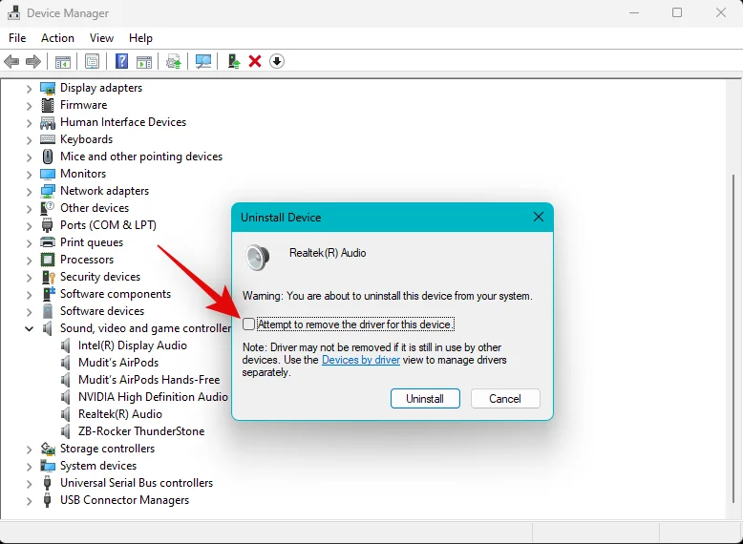
Task: Select NVIDIA High Definition Audio device
Action: (x=153, y=397)
